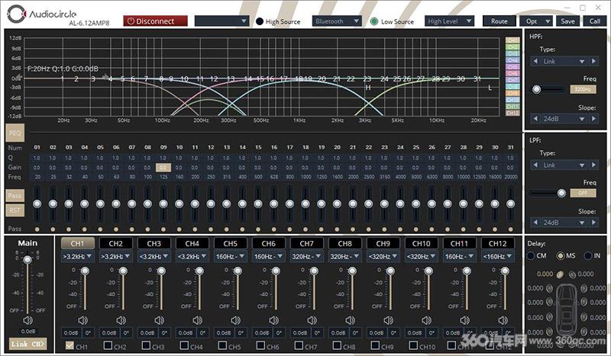This screenshot has width=611, height=356.
Task: Click the RST reset button
Action: point(15,210)
